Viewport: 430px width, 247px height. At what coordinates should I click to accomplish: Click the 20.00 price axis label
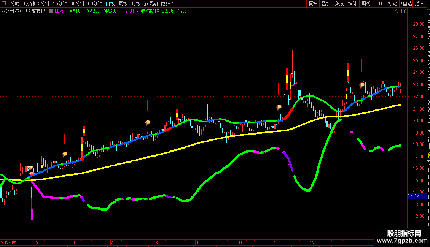[x=419, y=120]
